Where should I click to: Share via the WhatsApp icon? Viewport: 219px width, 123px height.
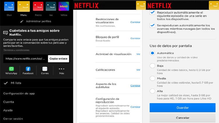coord(11,69)
